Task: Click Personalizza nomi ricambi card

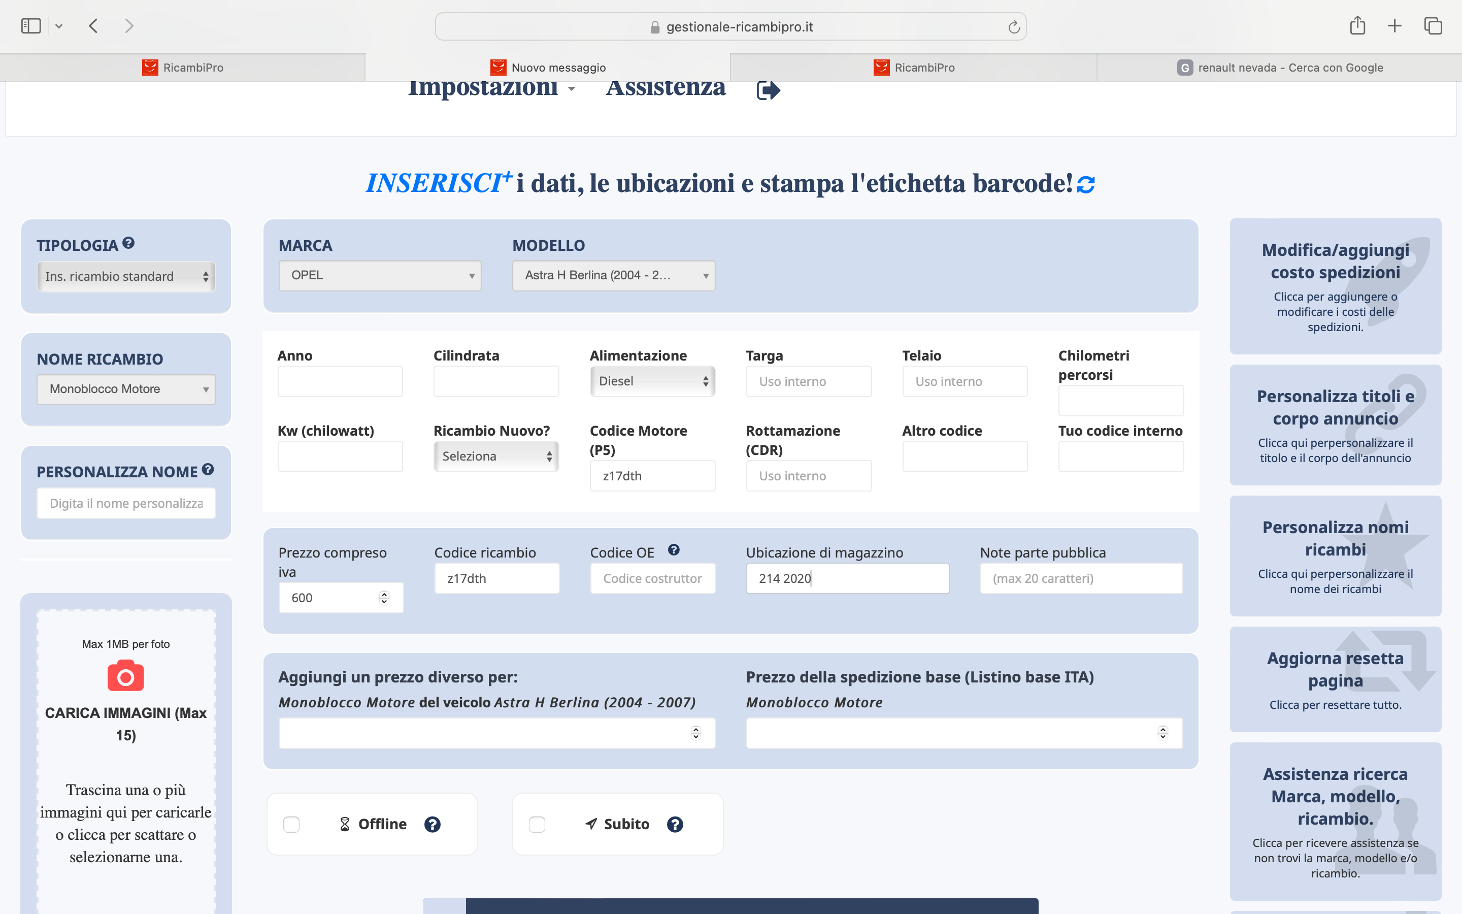Action: 1335,556
